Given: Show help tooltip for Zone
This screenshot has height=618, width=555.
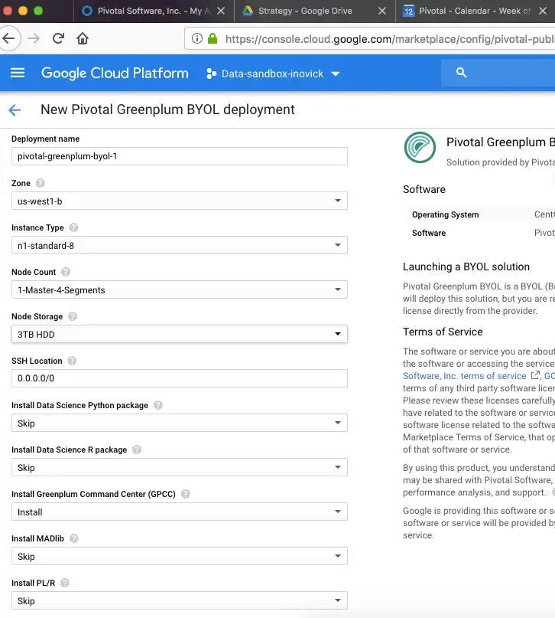Looking at the screenshot, I should 40,184.
